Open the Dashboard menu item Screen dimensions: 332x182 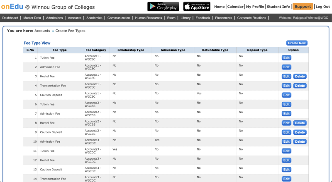click(10, 18)
